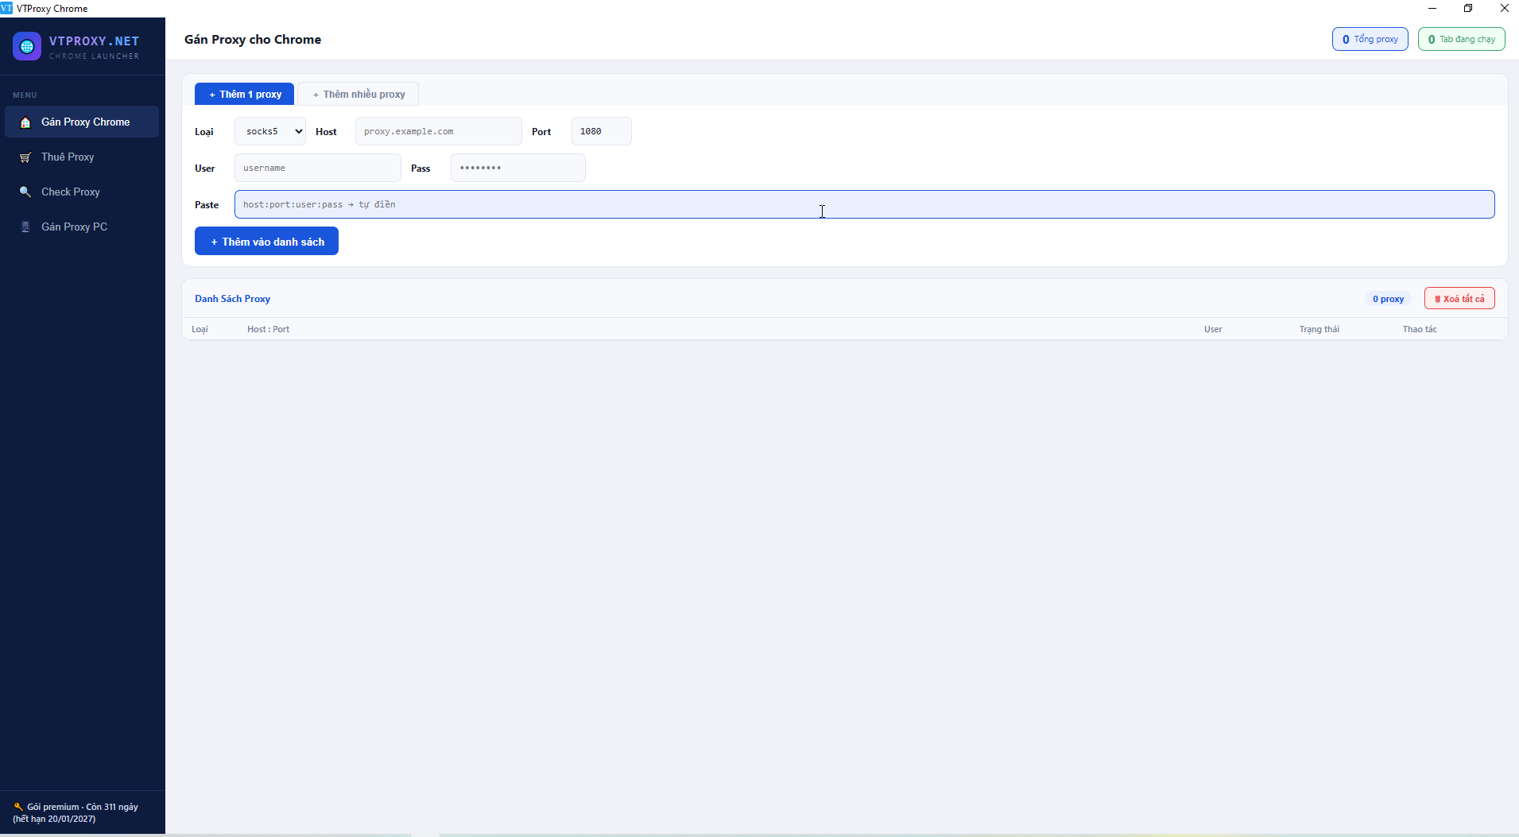
Task: Focus the Port field showing 1080
Action: point(600,130)
